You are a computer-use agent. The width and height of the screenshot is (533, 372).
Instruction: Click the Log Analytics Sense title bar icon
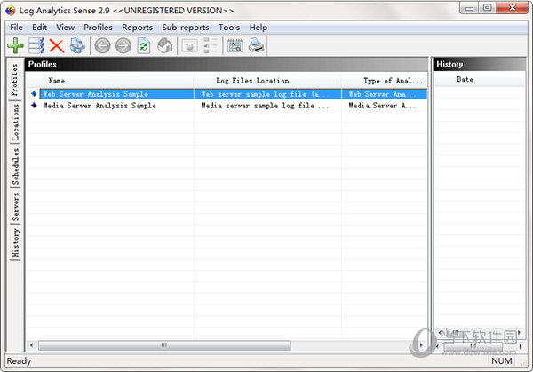10,11
